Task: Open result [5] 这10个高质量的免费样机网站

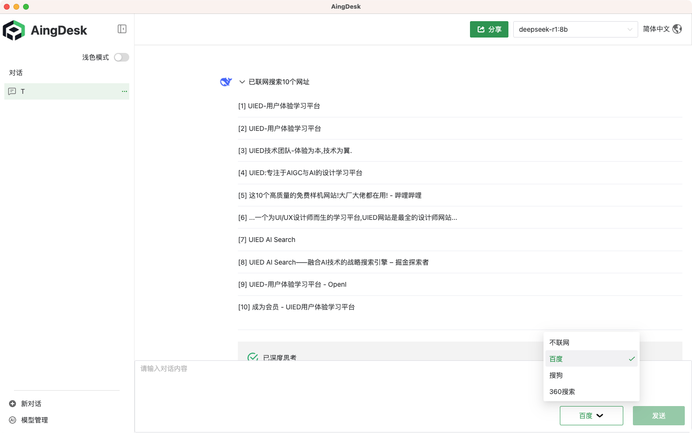Action: [x=330, y=195]
